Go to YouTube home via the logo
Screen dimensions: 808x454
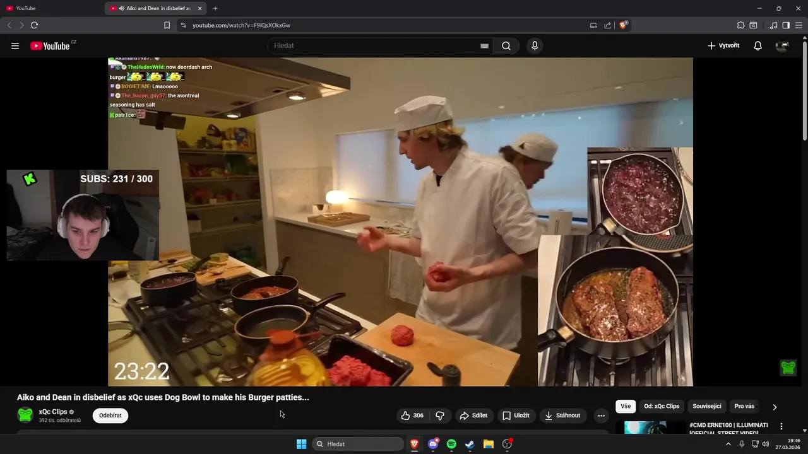[x=50, y=45]
